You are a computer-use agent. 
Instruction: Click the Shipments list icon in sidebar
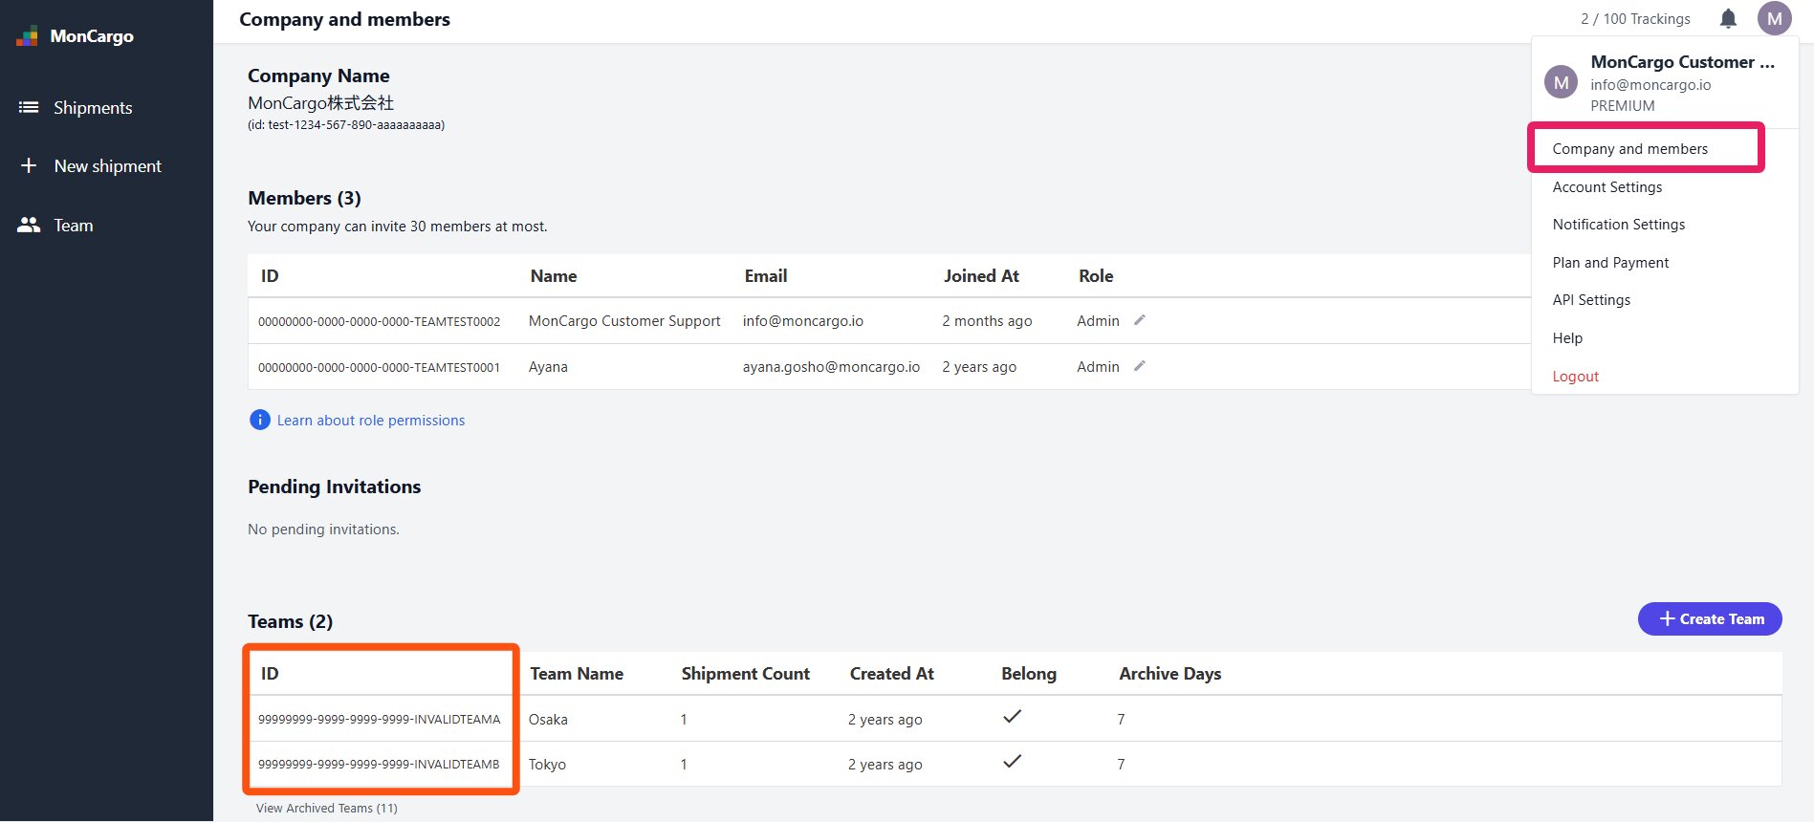[x=29, y=108]
